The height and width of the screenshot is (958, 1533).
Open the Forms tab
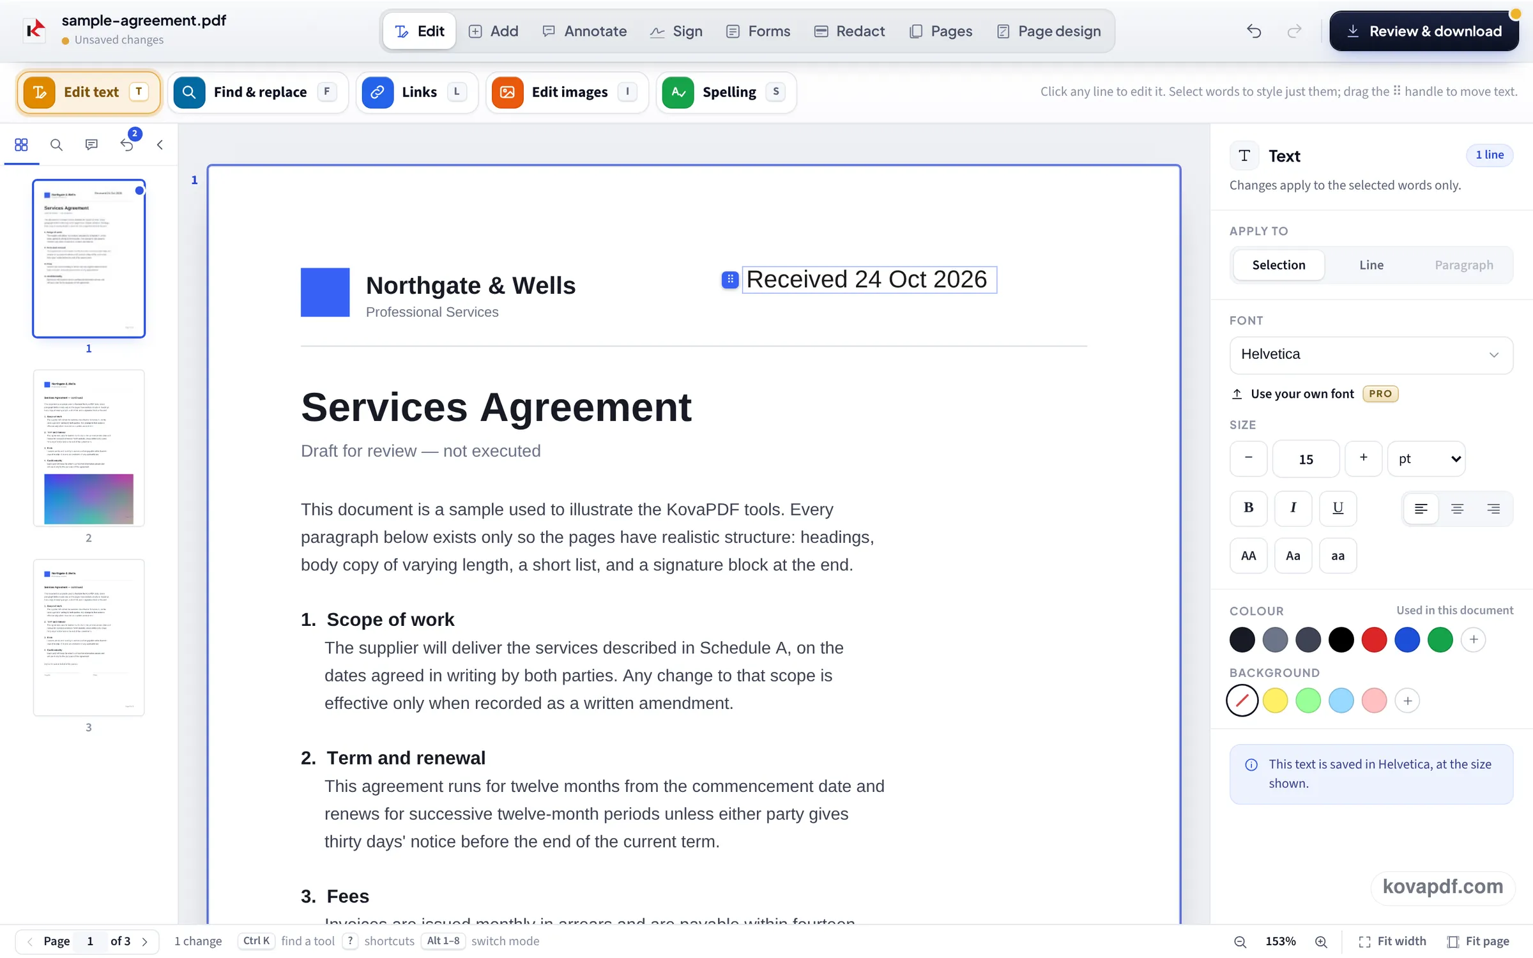[x=758, y=31]
